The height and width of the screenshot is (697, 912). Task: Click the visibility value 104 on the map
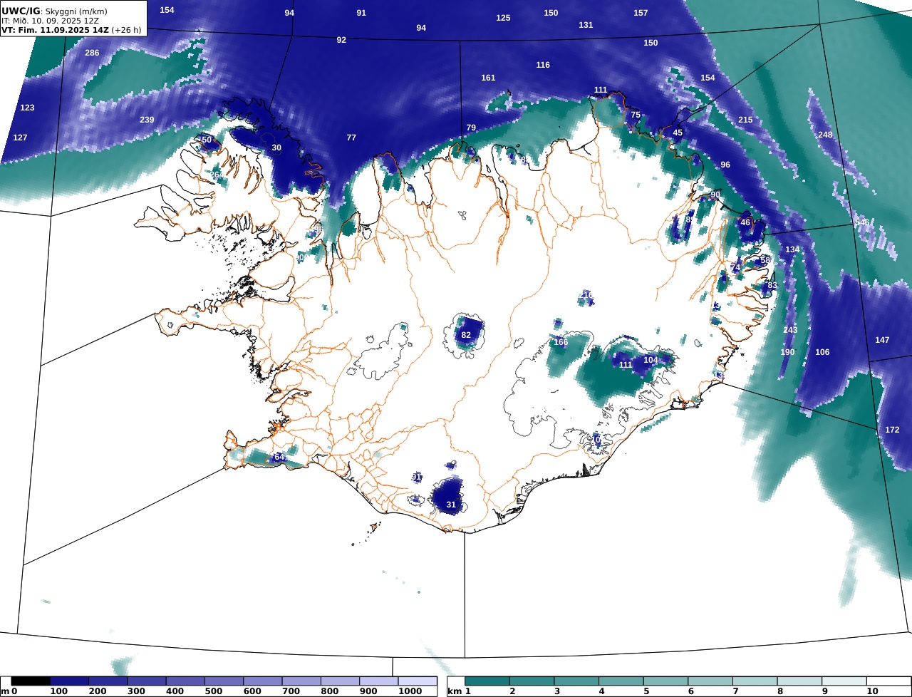click(651, 360)
